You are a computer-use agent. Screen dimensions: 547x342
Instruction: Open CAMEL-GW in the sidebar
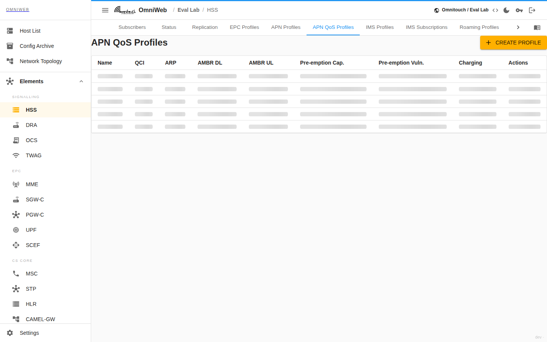click(46, 318)
